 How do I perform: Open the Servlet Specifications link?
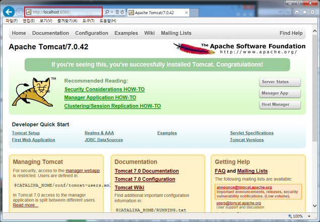click(252, 133)
